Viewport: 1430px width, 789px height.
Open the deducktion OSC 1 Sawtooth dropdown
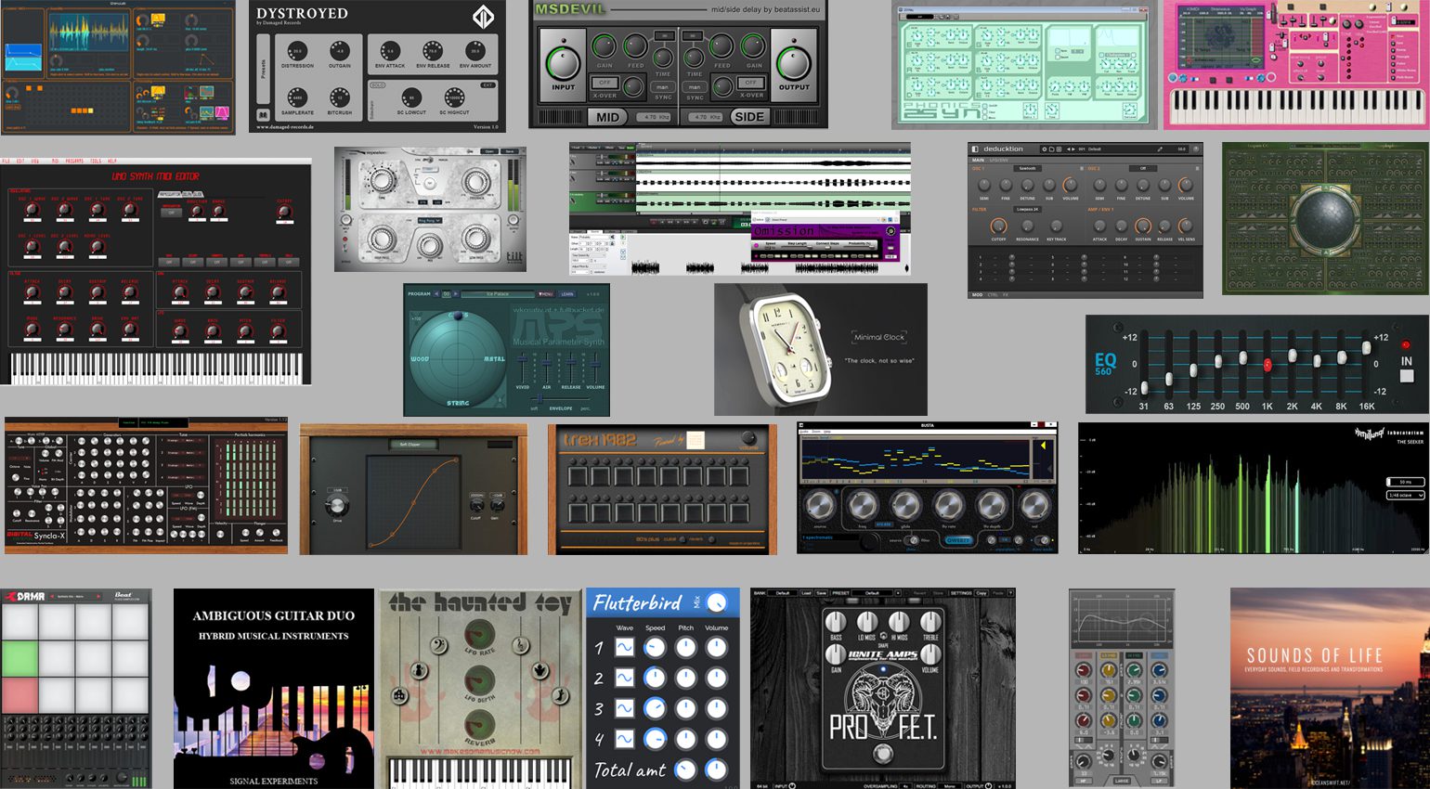coord(1027,169)
